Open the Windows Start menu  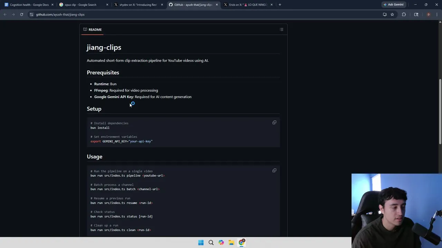201,242
